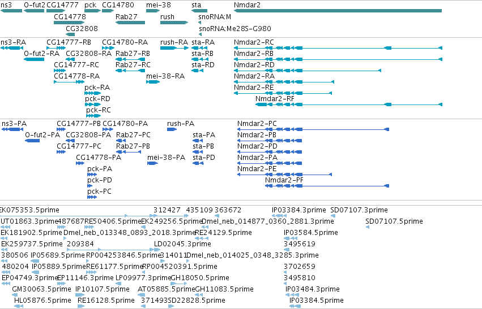Click EST EK181902.5prime

pos(31,232)
